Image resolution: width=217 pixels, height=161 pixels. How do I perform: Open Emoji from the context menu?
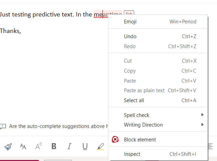(130, 22)
